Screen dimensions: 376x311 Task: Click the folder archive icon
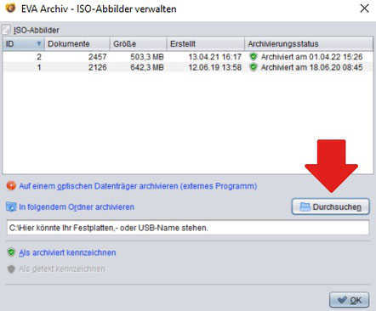tap(11, 206)
